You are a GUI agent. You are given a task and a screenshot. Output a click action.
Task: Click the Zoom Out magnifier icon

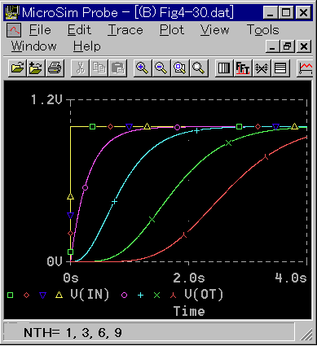pyautogui.click(x=161, y=68)
